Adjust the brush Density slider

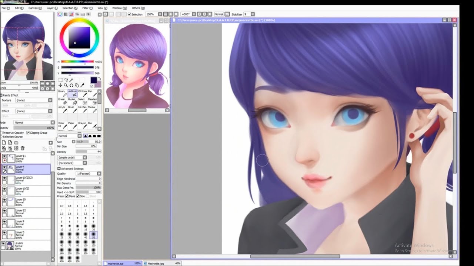(89, 152)
